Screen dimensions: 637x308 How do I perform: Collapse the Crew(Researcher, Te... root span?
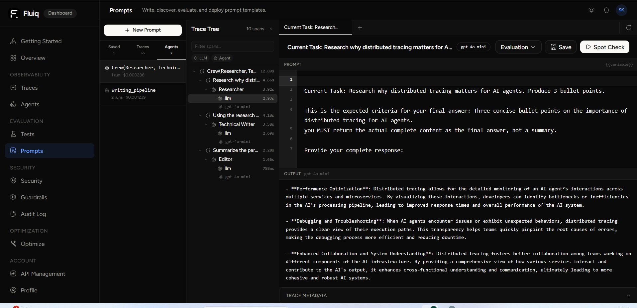[194, 71]
